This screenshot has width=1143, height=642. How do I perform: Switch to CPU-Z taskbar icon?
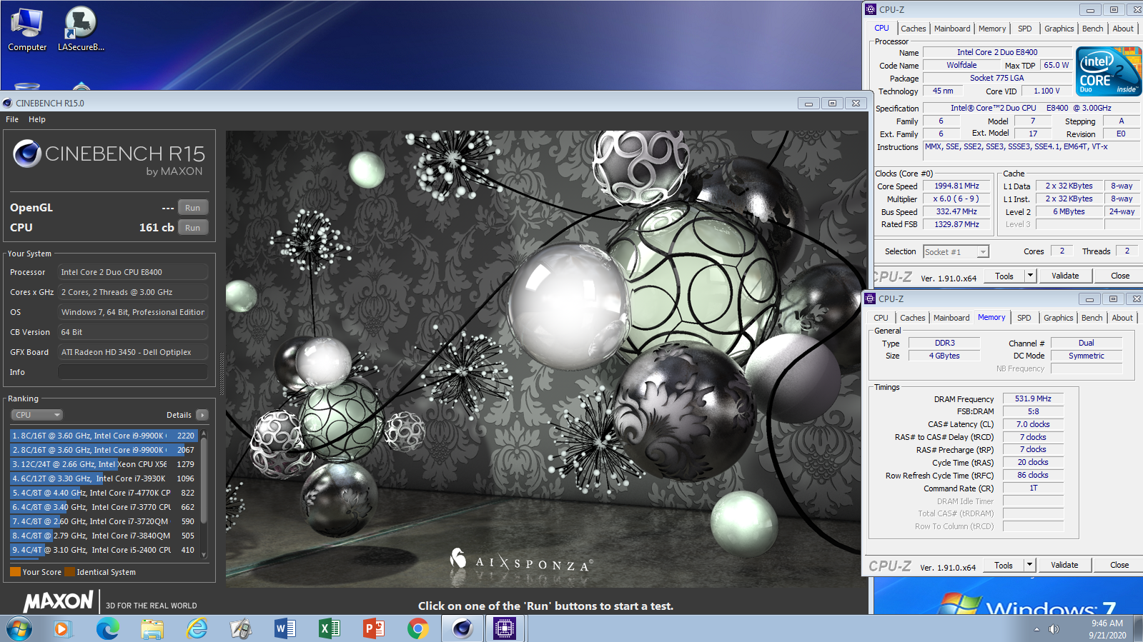[505, 629]
